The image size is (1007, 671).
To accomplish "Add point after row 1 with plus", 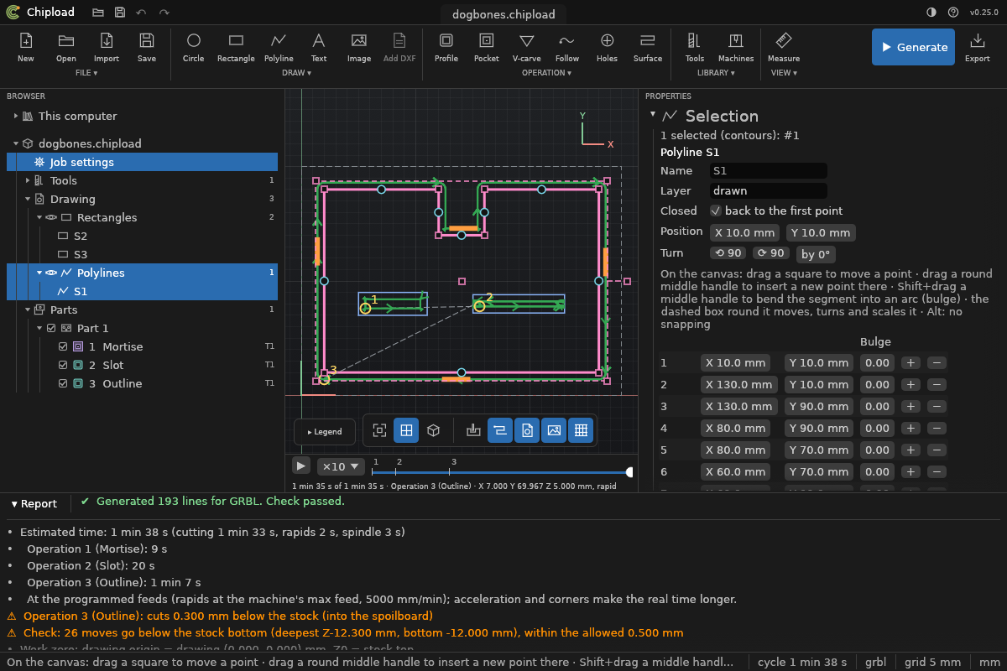I will click(x=910, y=362).
